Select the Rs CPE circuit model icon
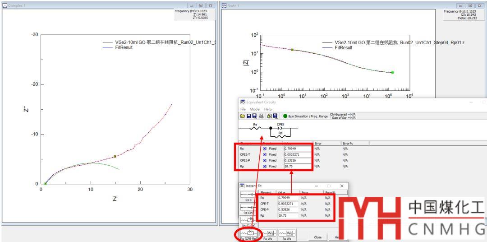 click(248, 208)
